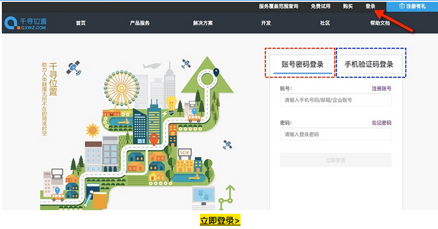Image resolution: width=438 pixels, height=229 pixels.
Task: Switch to 账号密码登录 tab
Action: tap(303, 64)
